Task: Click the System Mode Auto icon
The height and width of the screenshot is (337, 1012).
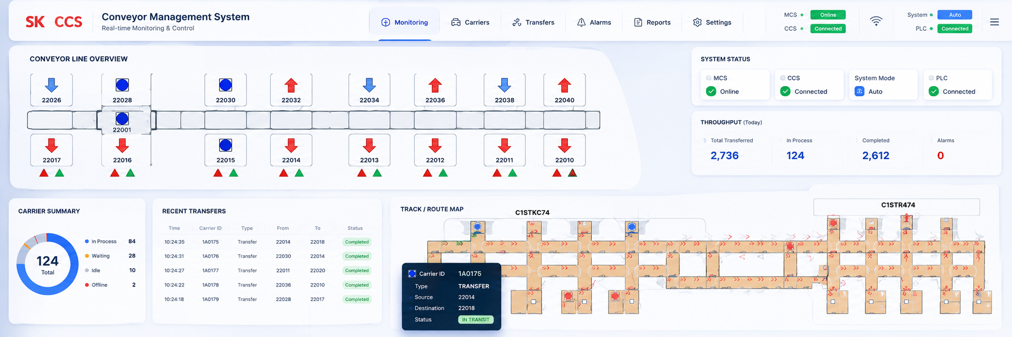Action: 860,91
